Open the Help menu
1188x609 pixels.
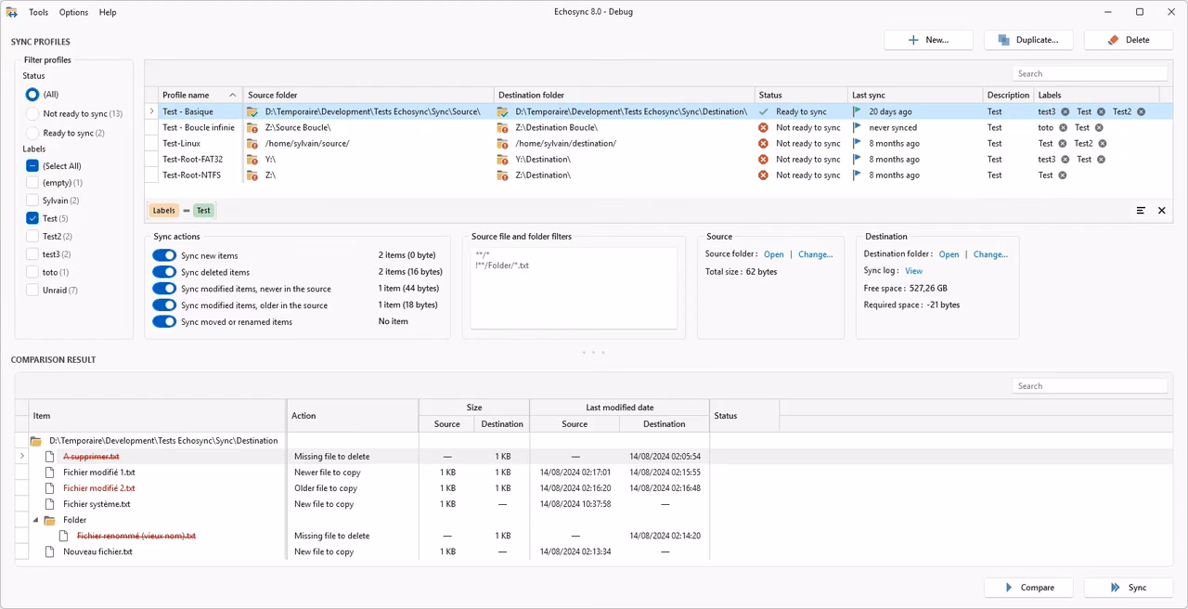pos(108,12)
